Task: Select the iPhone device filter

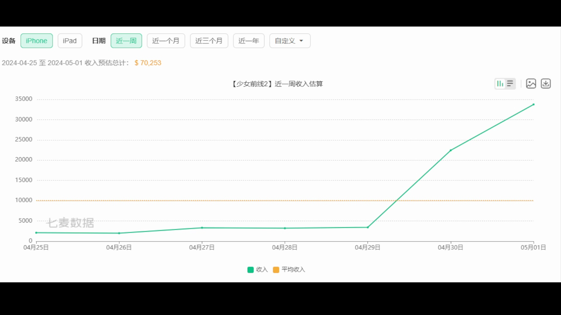Action: (37, 41)
